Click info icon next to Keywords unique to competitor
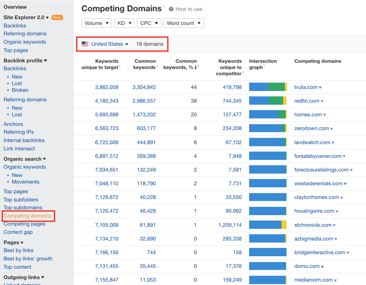 tap(243, 72)
